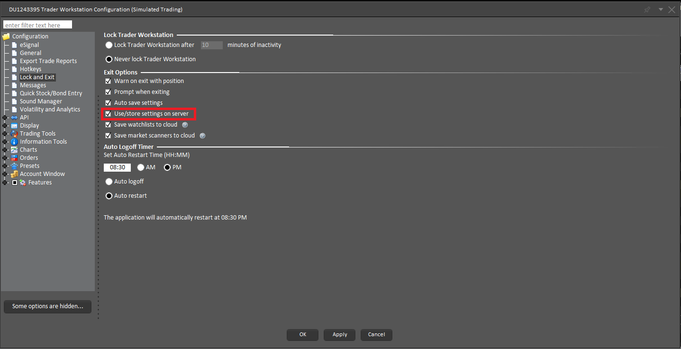Open the General settings page
This screenshot has height=349, width=681.
30,53
